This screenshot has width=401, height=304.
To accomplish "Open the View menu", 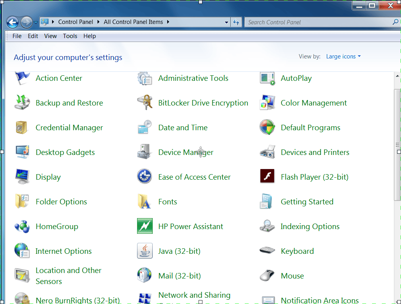I will (51, 36).
